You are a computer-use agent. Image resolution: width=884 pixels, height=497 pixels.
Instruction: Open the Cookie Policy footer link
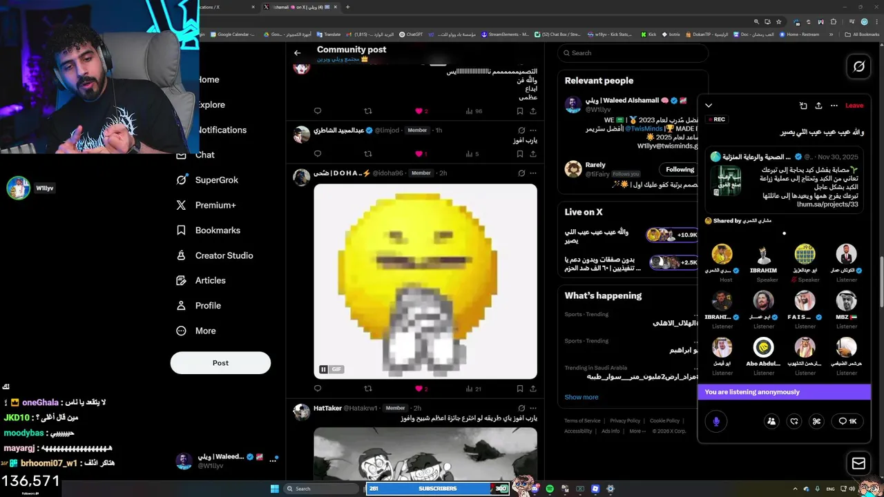[664, 420]
